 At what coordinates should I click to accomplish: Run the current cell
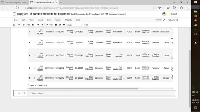tap(49, 25)
